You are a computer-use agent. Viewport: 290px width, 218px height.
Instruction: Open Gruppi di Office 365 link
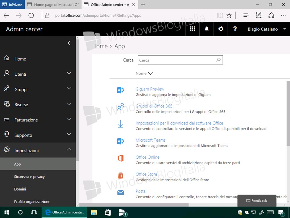click(154, 106)
